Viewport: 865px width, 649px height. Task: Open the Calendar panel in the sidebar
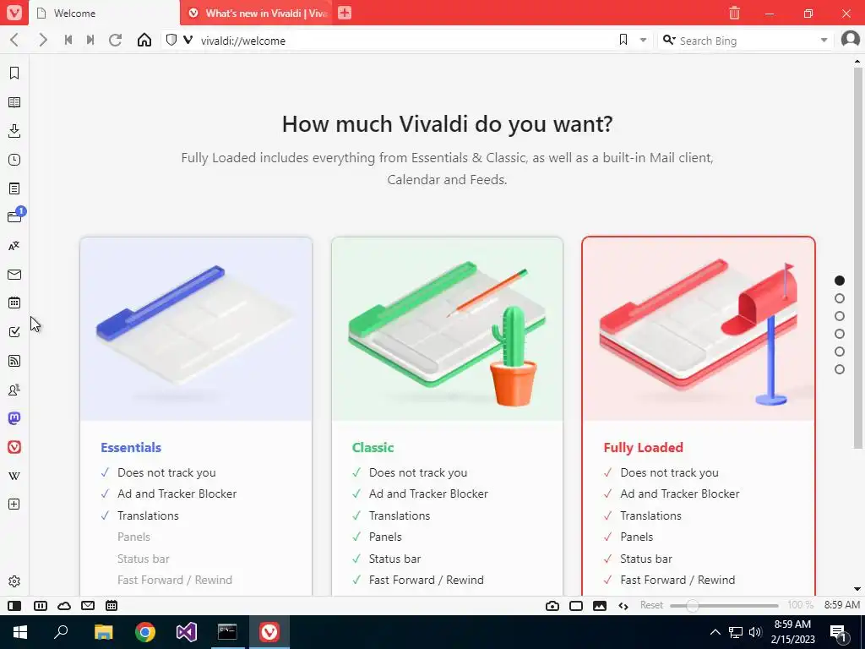coord(14,303)
